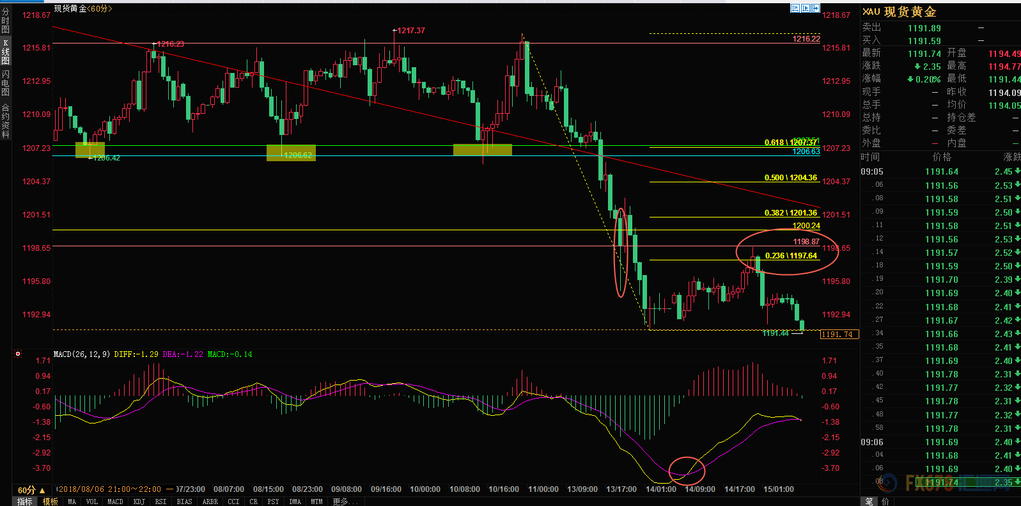Select the K线图 side tab
Image resolution: width=1021 pixels, height=506 pixels.
coord(6,52)
